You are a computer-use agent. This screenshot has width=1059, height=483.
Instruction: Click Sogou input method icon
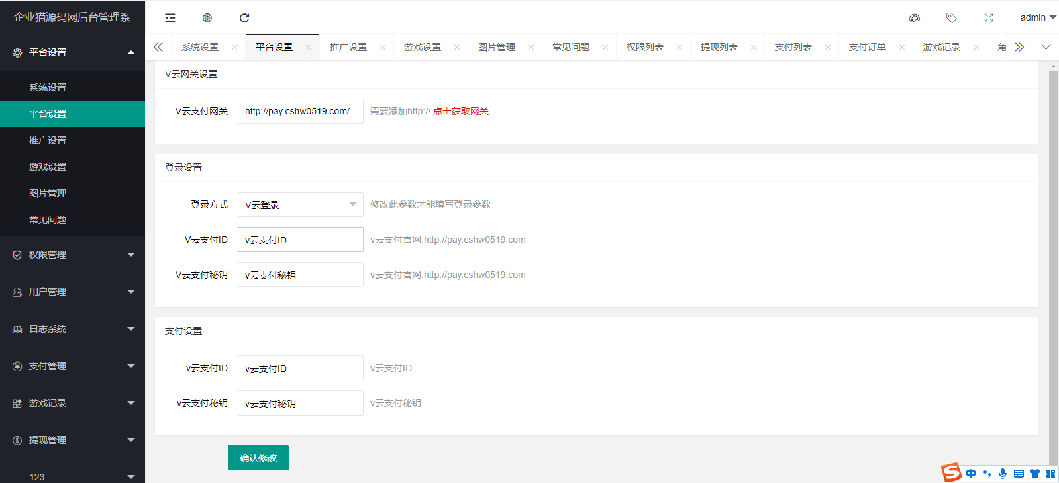951,472
